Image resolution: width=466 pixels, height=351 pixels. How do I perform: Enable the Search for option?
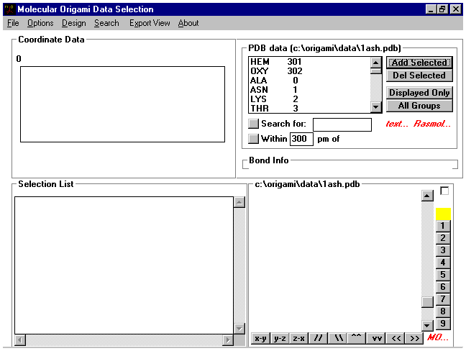tap(253, 124)
